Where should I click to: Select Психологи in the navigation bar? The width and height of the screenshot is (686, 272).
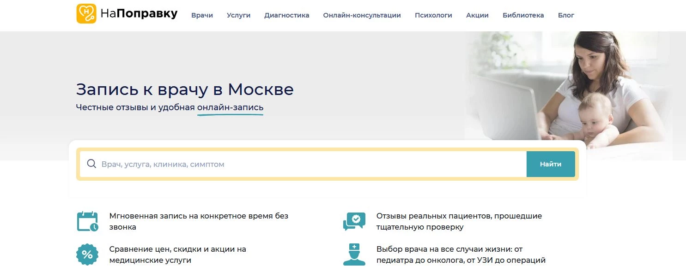click(x=433, y=15)
